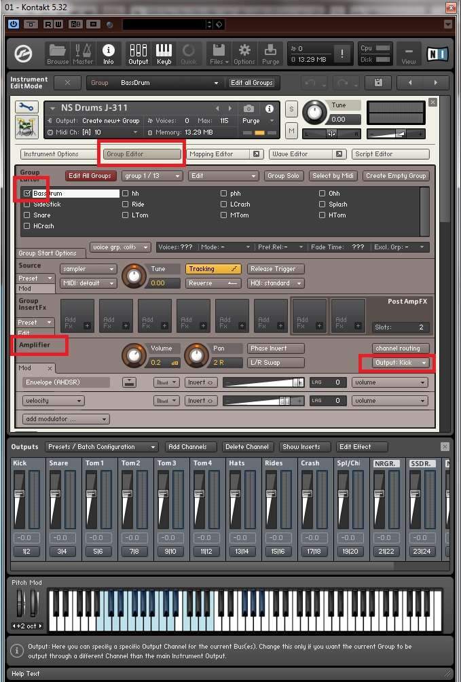Toggle the Tracking button
The image size is (461, 682).
click(x=213, y=269)
